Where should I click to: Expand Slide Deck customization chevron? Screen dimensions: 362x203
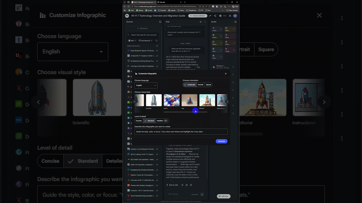pyautogui.click(x=234, y=29)
